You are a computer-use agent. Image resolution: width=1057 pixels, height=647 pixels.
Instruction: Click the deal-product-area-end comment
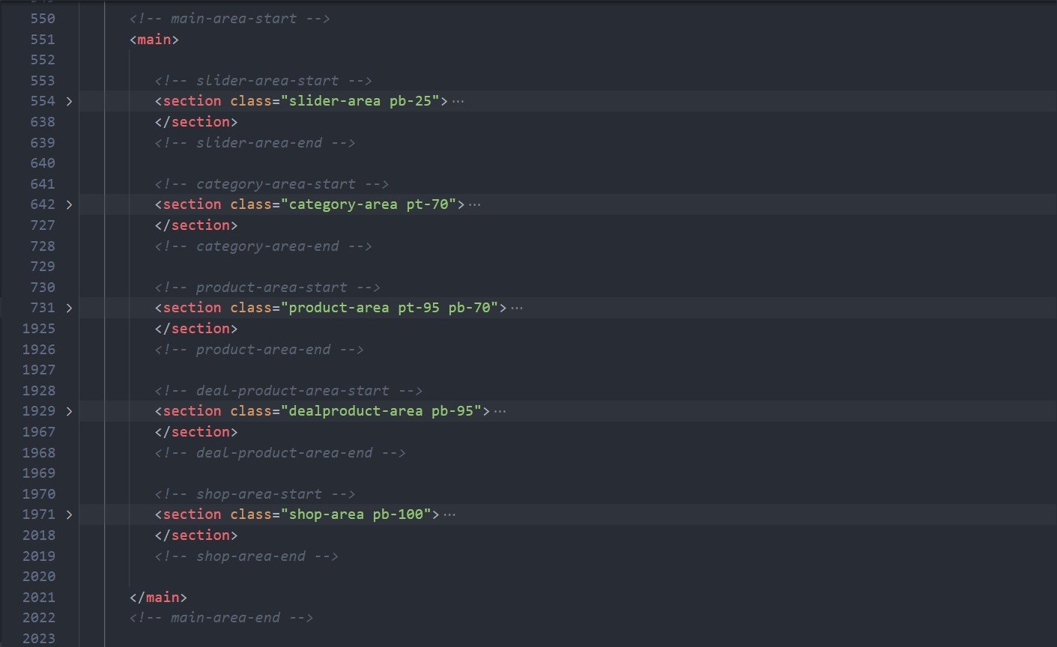coord(279,452)
